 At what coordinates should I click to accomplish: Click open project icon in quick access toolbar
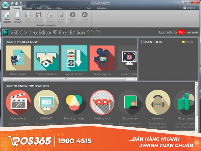point(16,3)
